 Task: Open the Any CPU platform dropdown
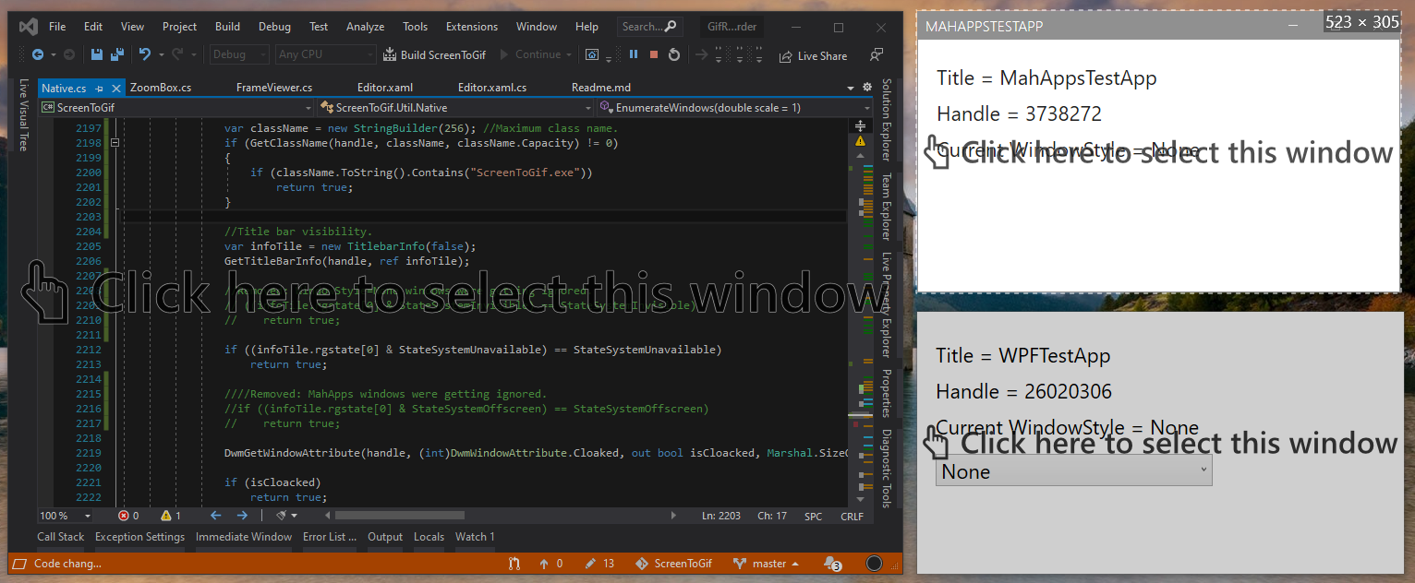(x=326, y=55)
